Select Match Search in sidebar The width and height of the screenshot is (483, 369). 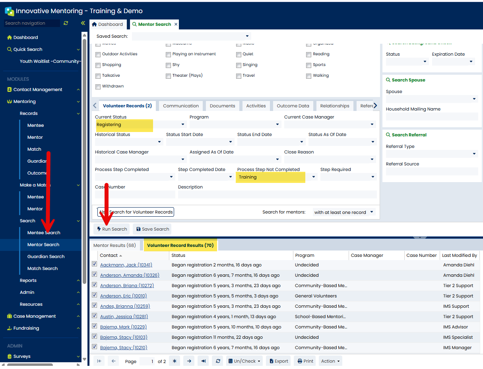pos(43,268)
